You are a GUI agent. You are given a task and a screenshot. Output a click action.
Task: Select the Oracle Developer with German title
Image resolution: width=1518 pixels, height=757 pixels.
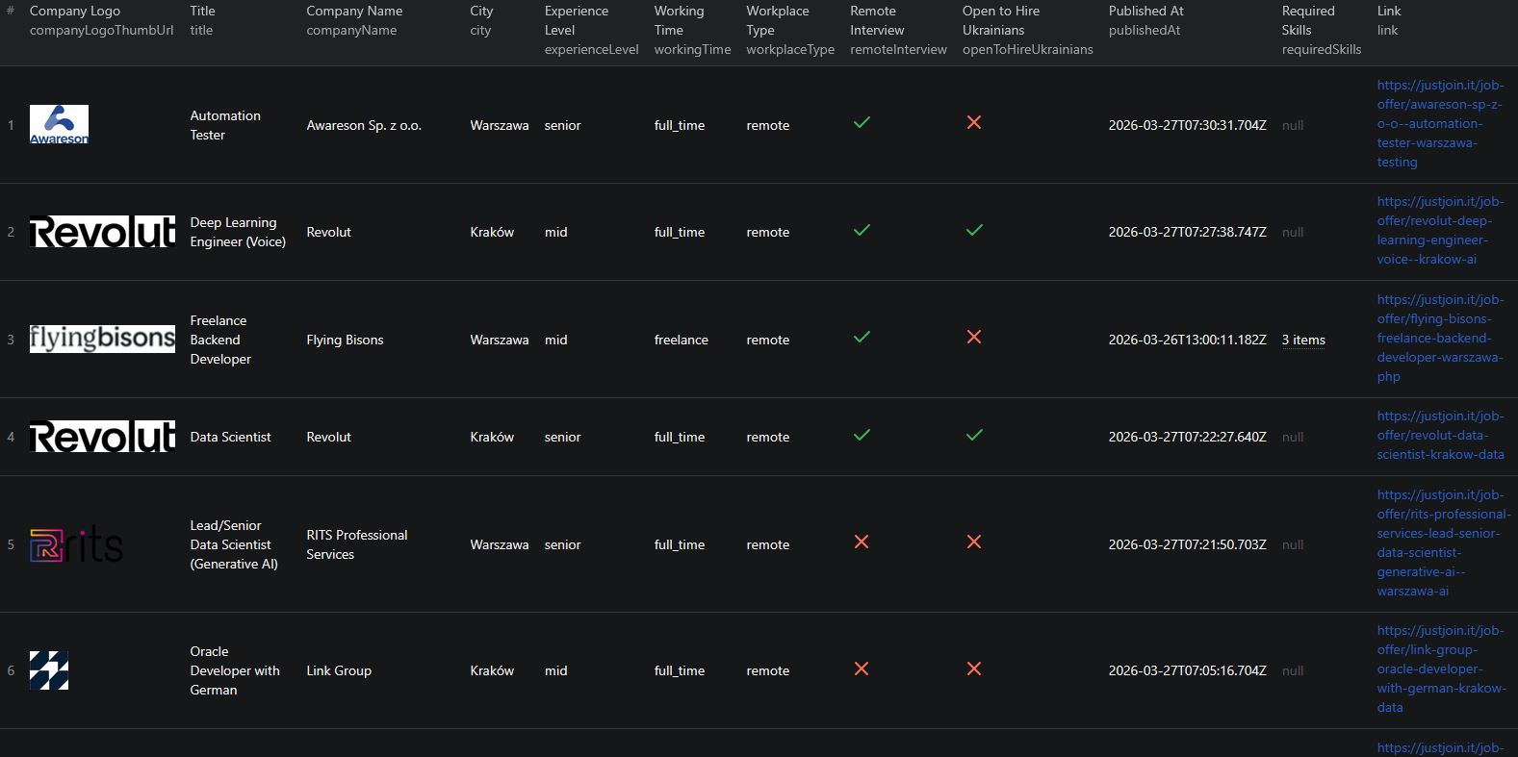[234, 670]
